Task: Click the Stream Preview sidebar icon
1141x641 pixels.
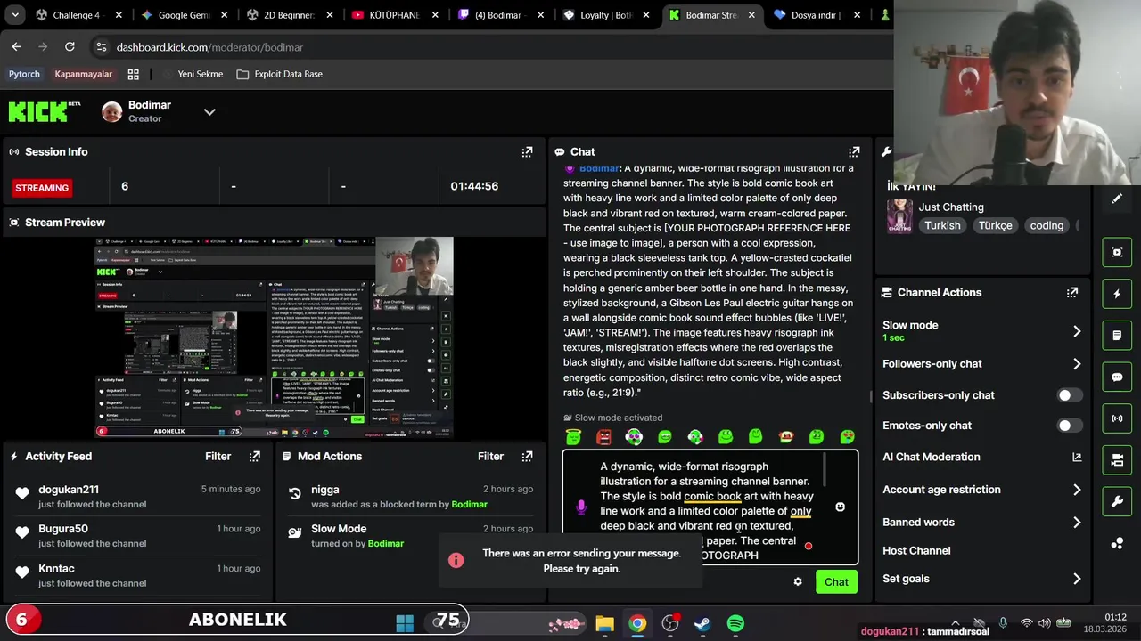Action: point(1117,252)
